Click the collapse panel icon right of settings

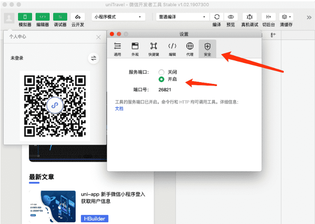tap(273, 35)
